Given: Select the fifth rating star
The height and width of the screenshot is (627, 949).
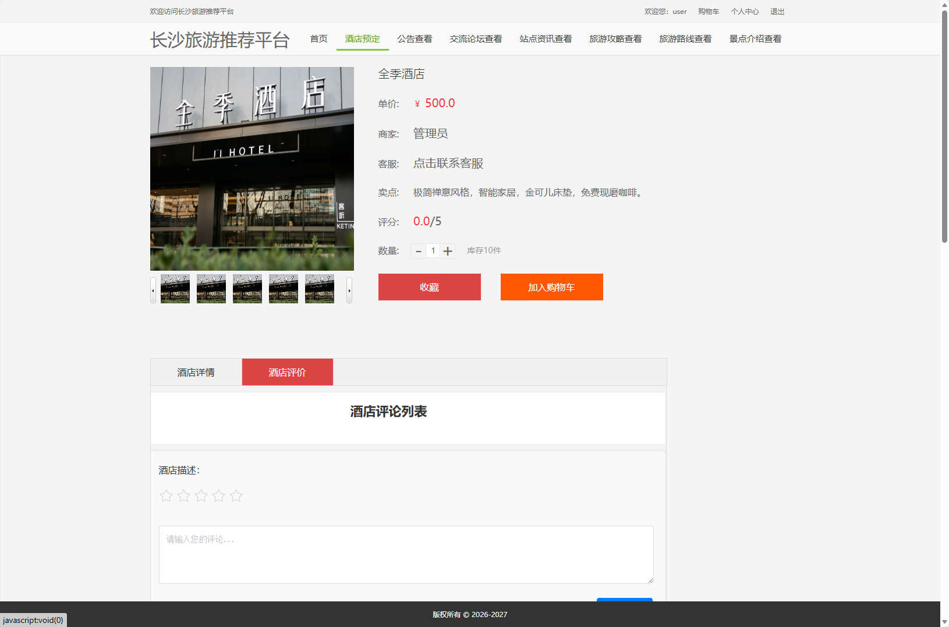Looking at the screenshot, I should point(236,495).
